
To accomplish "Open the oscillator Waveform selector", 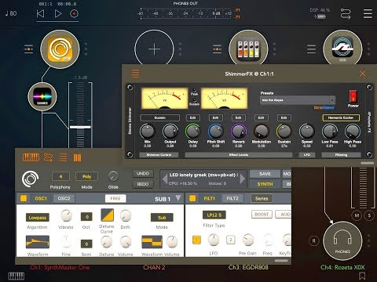I will point(38,242).
